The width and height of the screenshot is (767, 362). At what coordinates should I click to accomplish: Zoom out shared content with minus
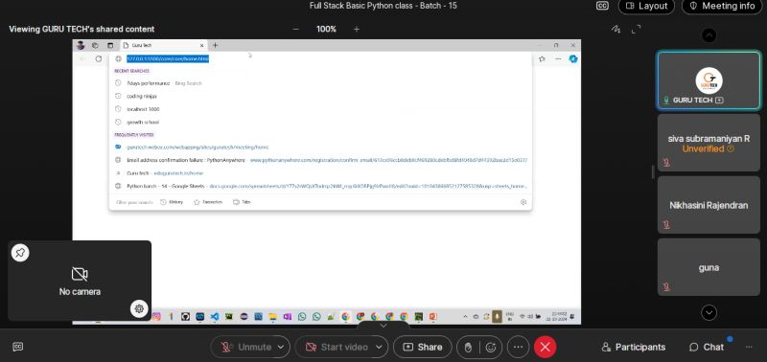pyautogui.click(x=295, y=30)
